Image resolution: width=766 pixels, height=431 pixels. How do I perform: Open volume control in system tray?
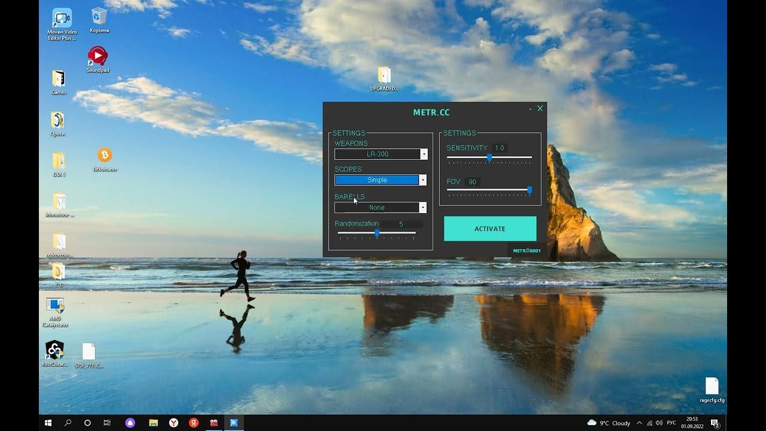pos(659,423)
